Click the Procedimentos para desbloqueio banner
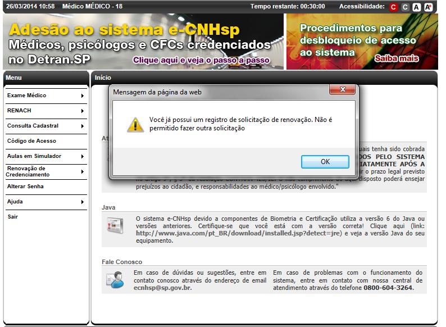 pos(362,42)
